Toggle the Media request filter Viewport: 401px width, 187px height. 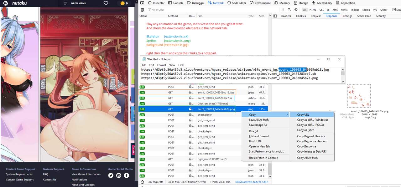[x=366, y=10]
